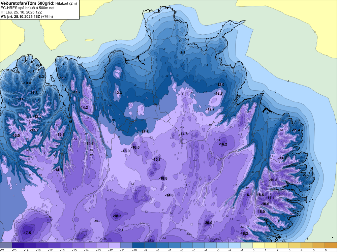Click the -11.7 temperature label
The image size is (337, 252).
pos(76,92)
